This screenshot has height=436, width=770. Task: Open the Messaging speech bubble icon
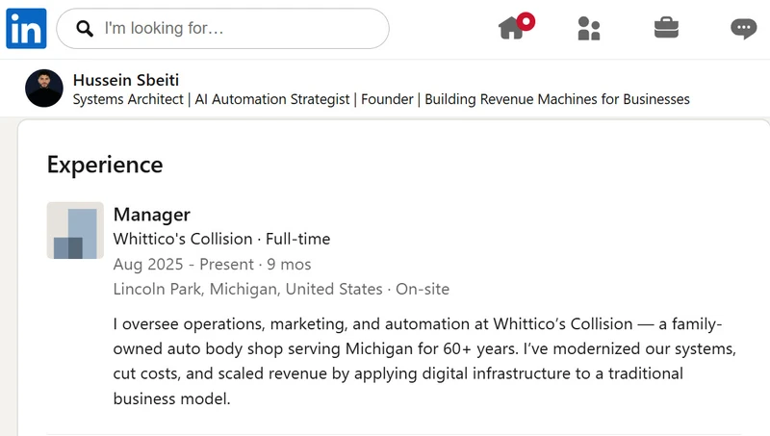(x=743, y=29)
